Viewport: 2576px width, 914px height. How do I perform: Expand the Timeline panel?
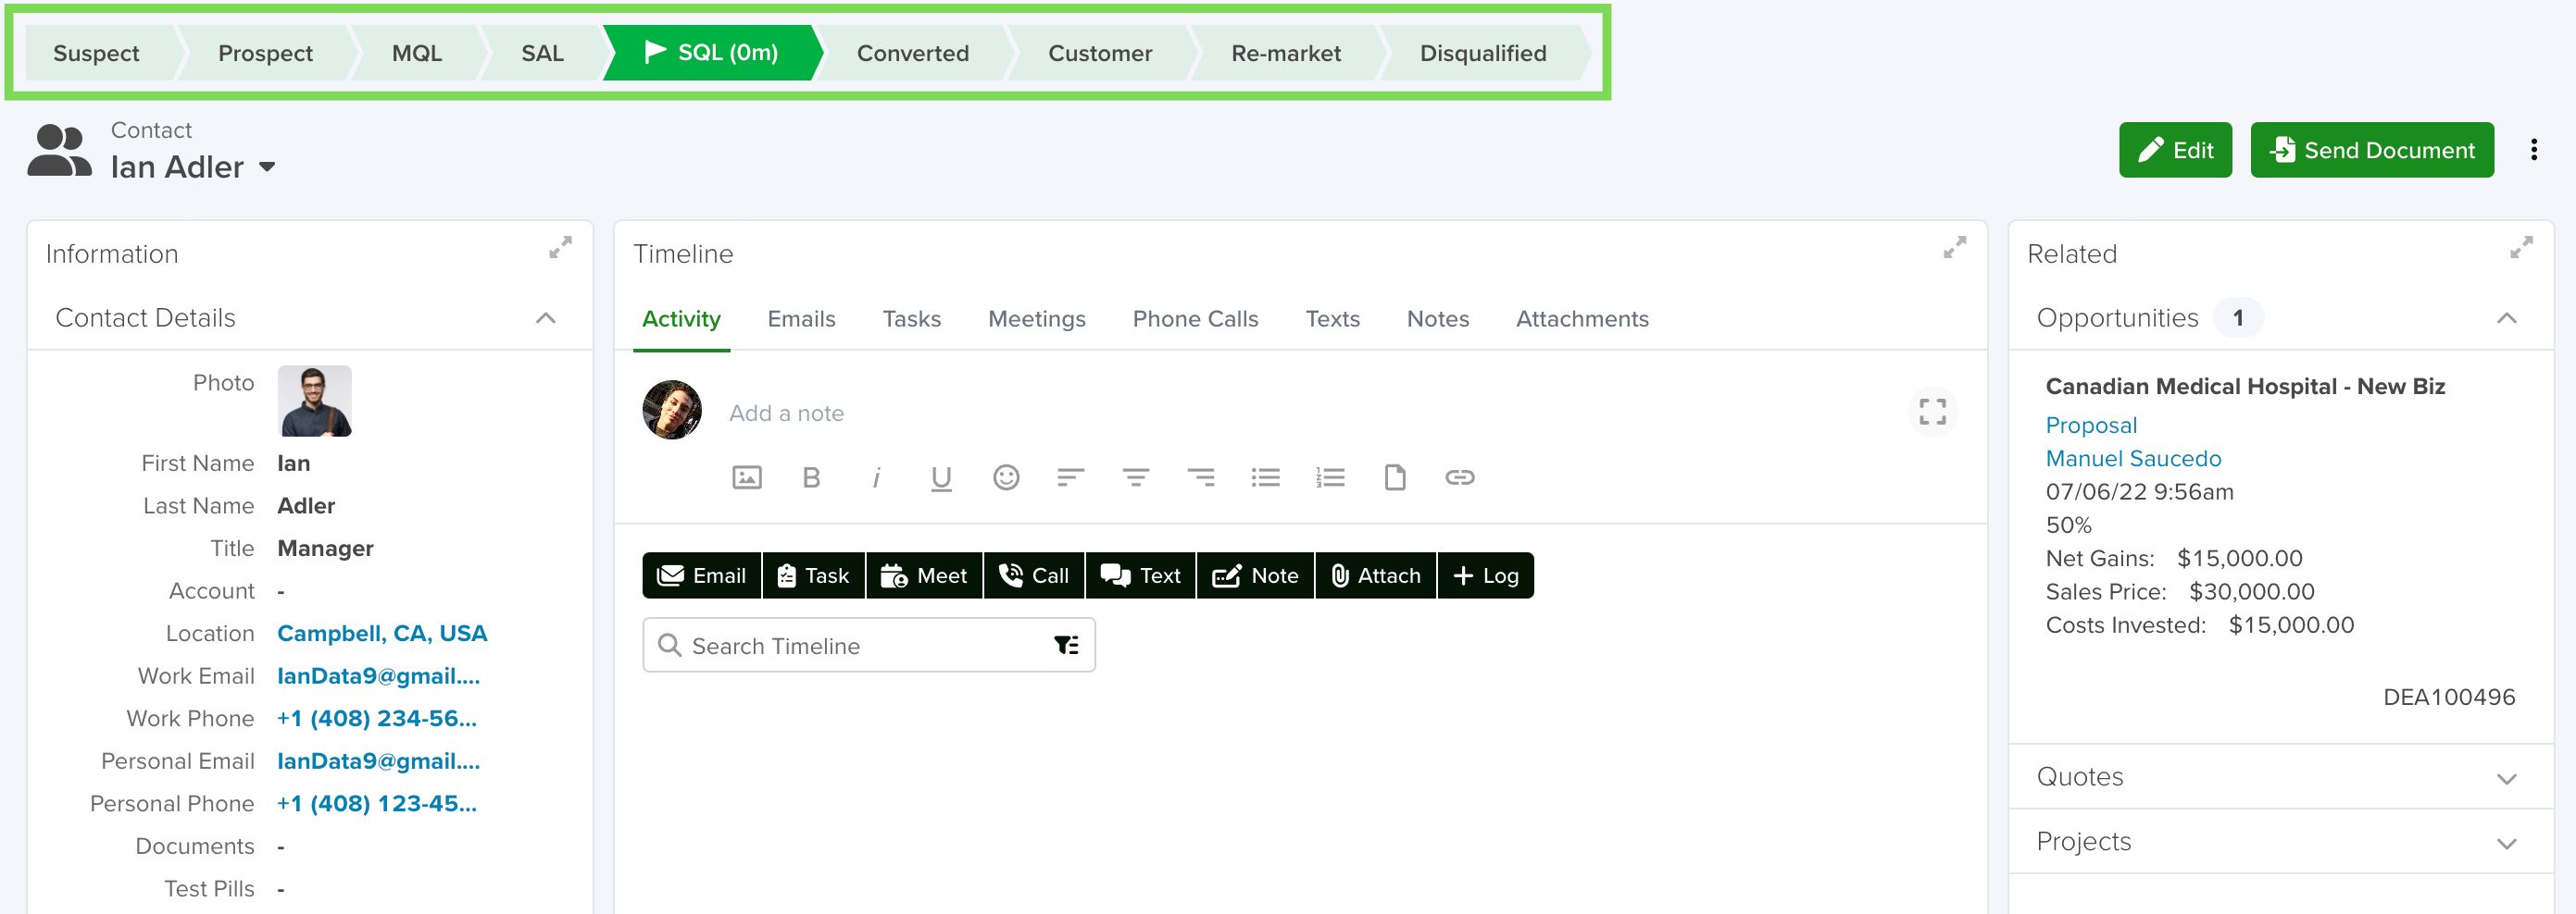(x=1954, y=247)
